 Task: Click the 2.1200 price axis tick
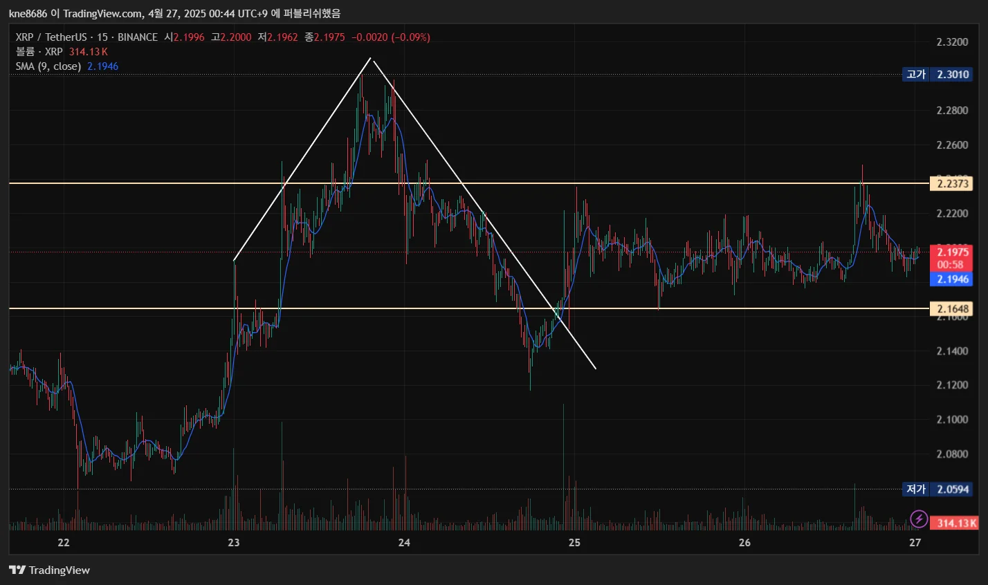coord(952,385)
